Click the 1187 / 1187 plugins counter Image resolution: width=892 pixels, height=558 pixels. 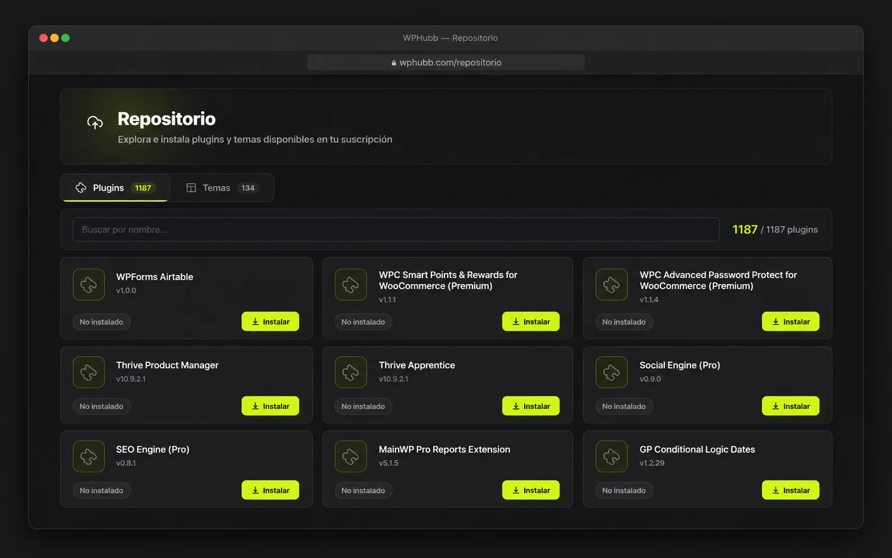775,229
